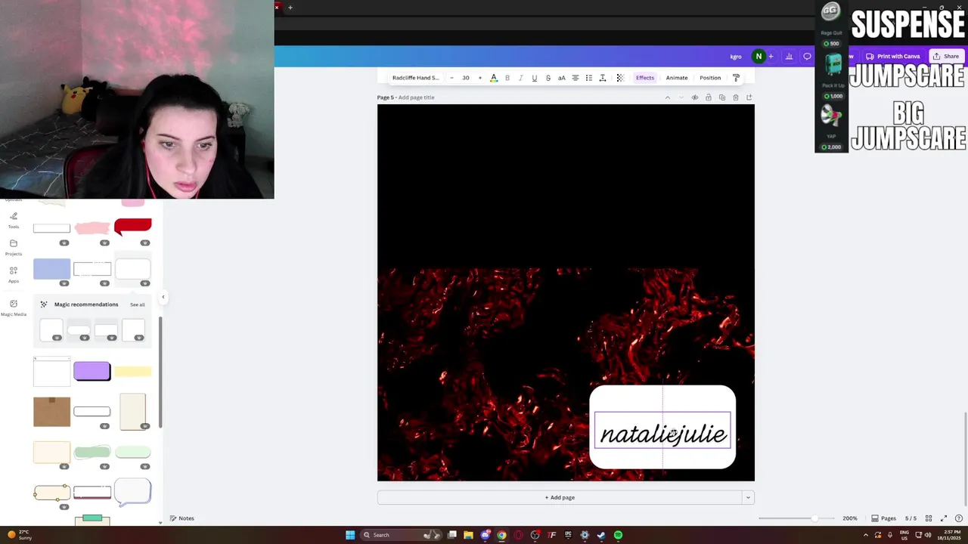Viewport: 968px width, 544px height.
Task: Open comments speech bubble icon
Action: pos(807,57)
